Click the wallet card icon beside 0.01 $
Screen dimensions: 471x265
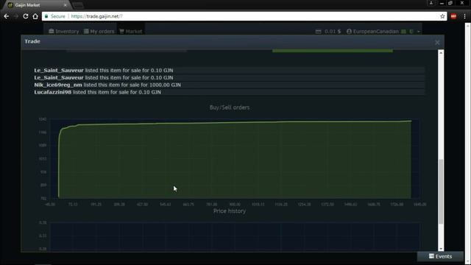[318, 32]
